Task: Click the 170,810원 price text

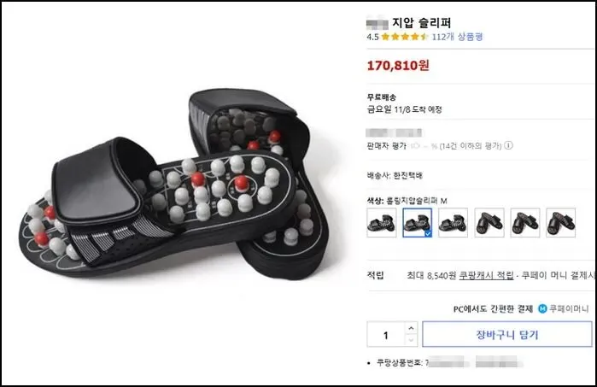Action: click(398, 66)
